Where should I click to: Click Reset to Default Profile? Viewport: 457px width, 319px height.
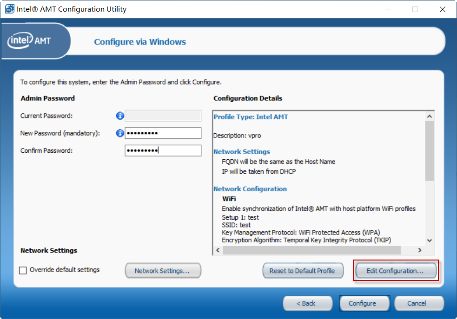click(x=303, y=271)
